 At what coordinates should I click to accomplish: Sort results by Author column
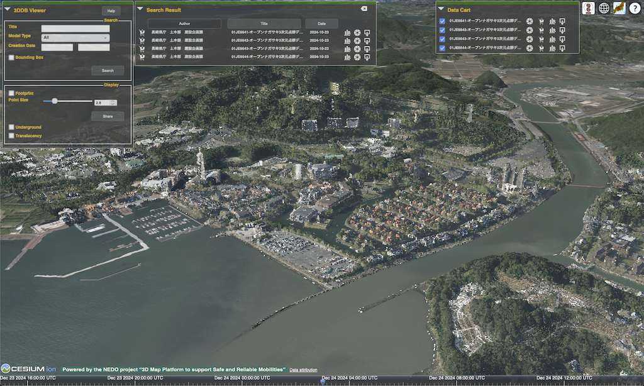click(x=184, y=24)
